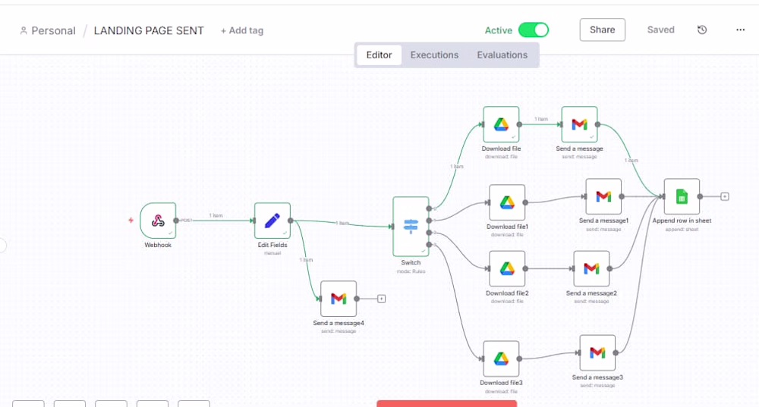The width and height of the screenshot is (759, 407).
Task: Select the Download file3 Google Drive node
Action: tap(501, 358)
